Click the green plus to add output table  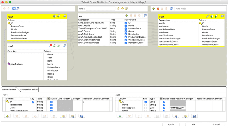click(154, 9)
